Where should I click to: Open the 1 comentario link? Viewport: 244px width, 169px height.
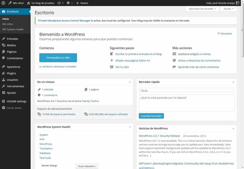click(50, 95)
